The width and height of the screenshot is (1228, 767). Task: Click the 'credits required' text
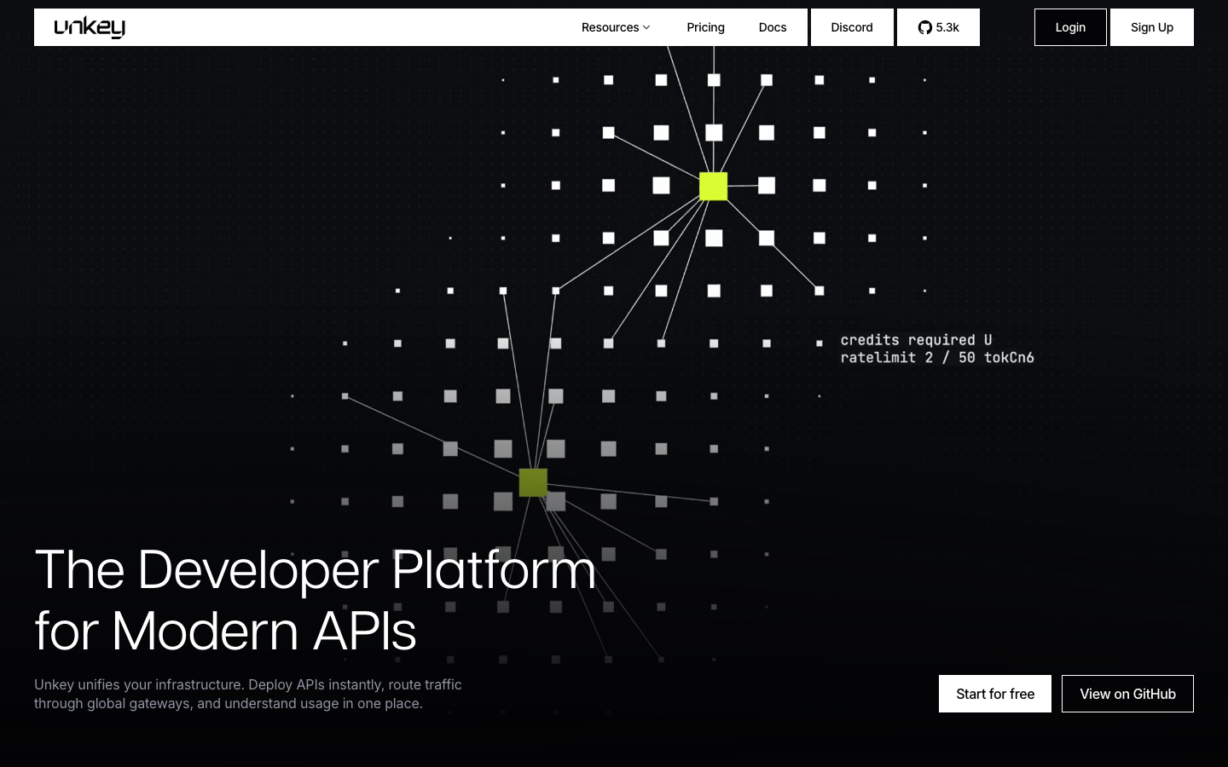907,340
